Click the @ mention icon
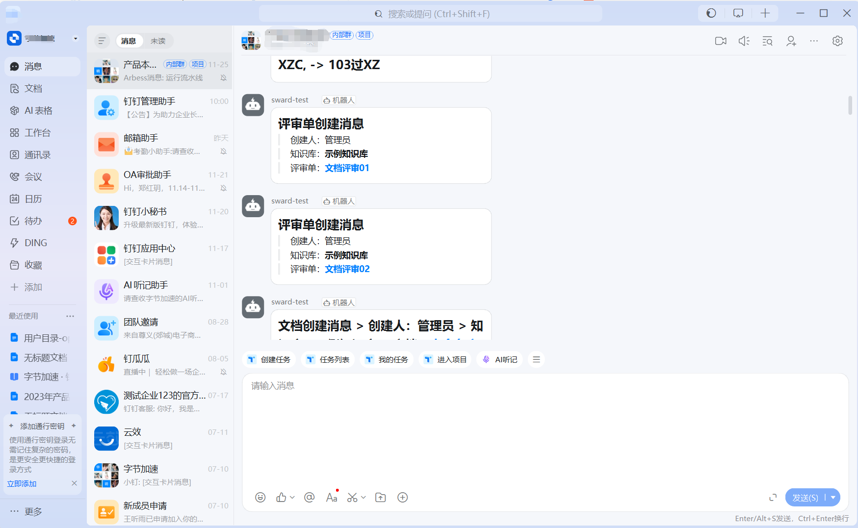 coord(309,498)
